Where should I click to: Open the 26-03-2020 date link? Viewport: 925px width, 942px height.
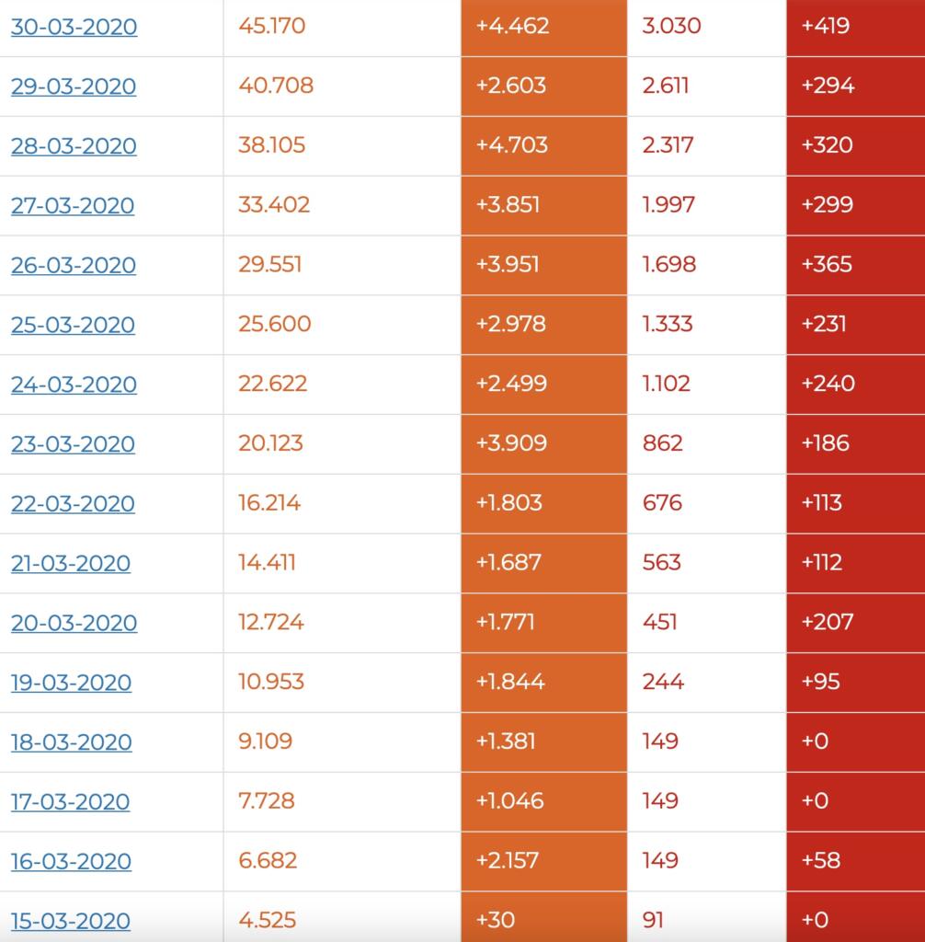point(74,266)
